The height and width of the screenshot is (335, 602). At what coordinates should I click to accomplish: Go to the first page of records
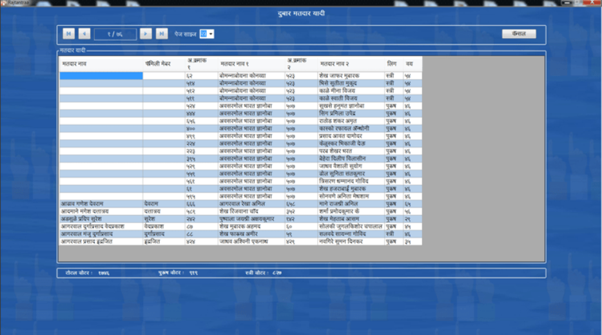click(x=68, y=33)
